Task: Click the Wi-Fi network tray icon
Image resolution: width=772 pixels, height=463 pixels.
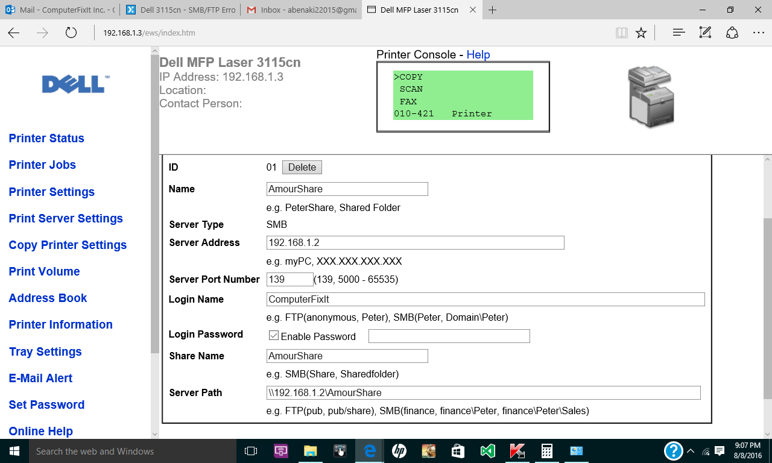Action: 705,451
